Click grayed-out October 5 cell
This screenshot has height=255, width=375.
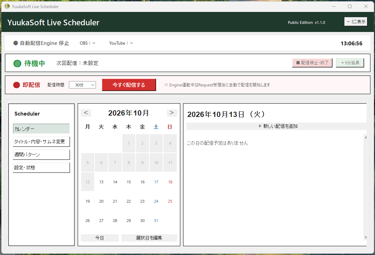(x=88, y=163)
